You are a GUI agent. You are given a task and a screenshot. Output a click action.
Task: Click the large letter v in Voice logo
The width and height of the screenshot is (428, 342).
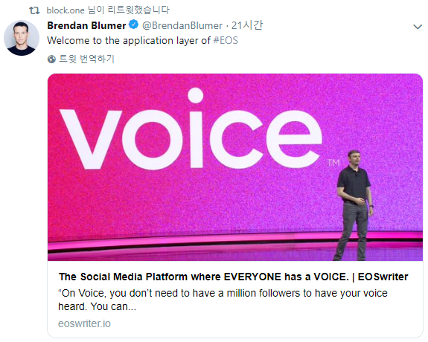pos(91,139)
